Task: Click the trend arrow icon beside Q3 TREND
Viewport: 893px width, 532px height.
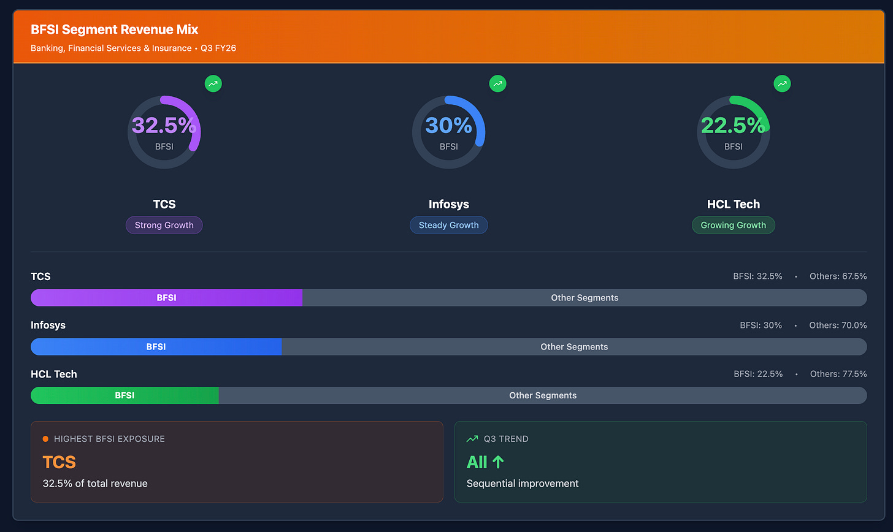Action: [x=472, y=439]
